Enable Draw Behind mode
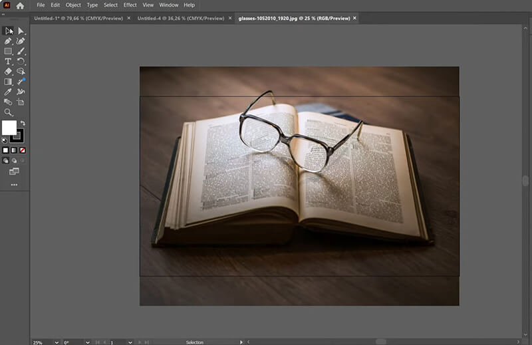 tap(14, 160)
